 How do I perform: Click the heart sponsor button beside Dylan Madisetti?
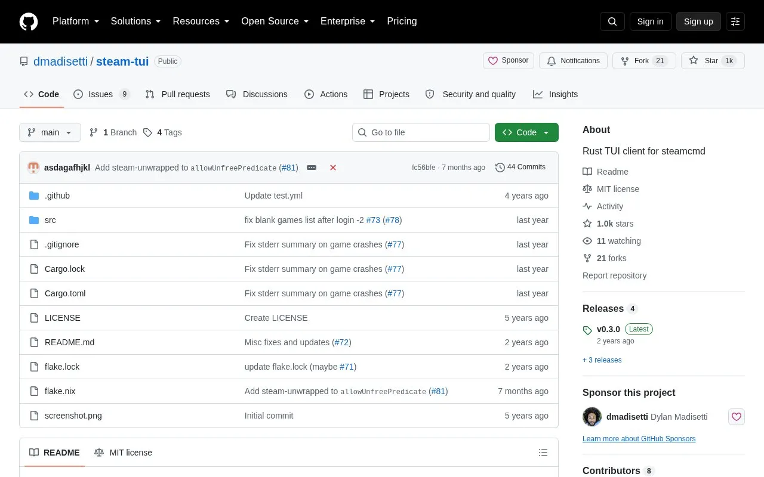pos(737,417)
